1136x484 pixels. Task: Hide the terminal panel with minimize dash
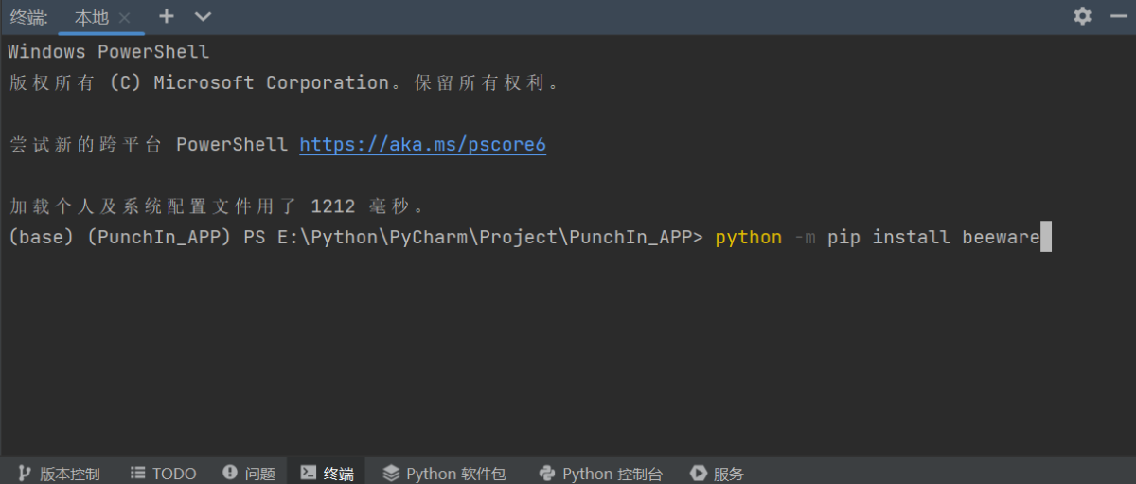(1114, 16)
